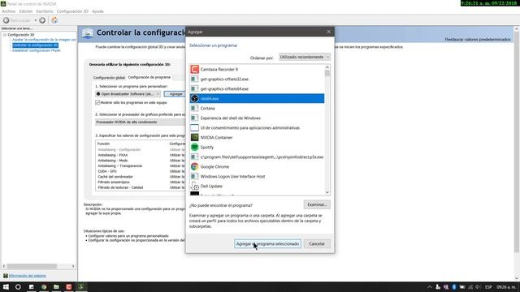Image resolution: width=520 pixels, height=292 pixels.
Task: Open the Ayuda menu
Action: pyautogui.click(x=97, y=11)
